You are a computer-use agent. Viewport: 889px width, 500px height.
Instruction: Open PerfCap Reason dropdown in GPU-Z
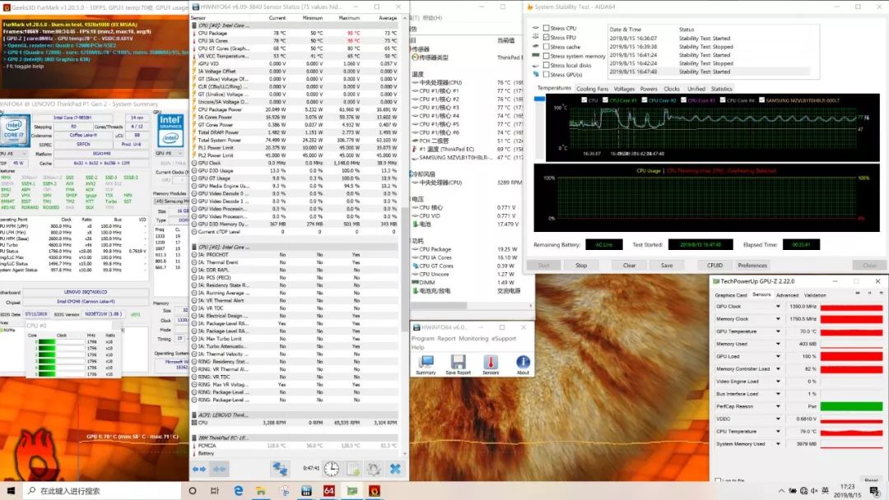tap(778, 406)
